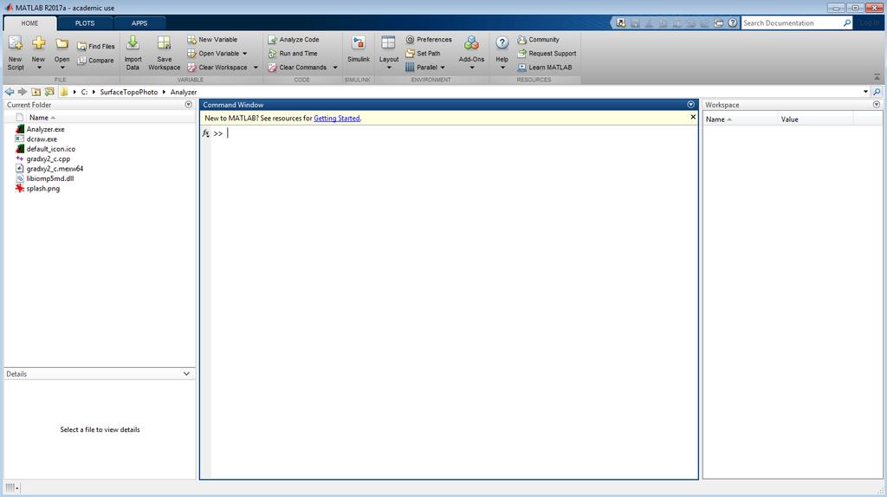Click the Set Path button
This screenshot has width=887, height=497.
423,53
